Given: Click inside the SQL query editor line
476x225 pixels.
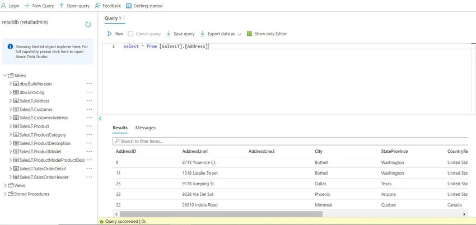Looking at the screenshot, I should point(166,46).
